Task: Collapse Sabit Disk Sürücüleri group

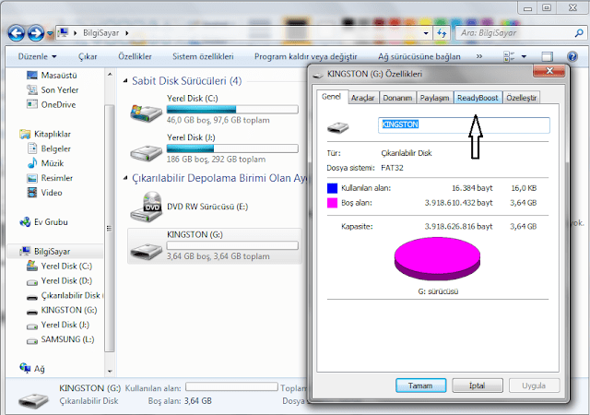Action: [125, 80]
